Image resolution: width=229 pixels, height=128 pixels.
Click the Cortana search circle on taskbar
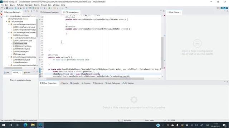coord(11,125)
